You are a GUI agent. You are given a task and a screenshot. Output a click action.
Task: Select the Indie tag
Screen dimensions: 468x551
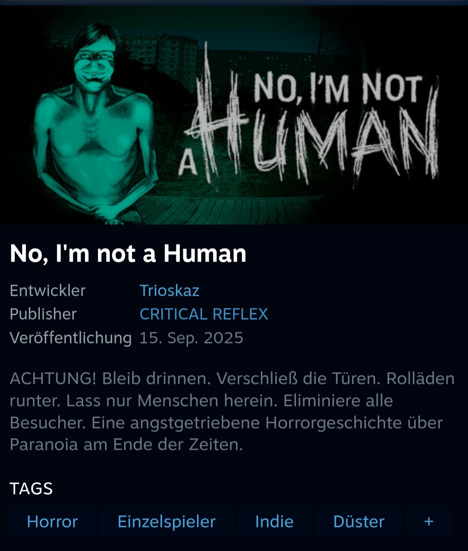point(274,521)
